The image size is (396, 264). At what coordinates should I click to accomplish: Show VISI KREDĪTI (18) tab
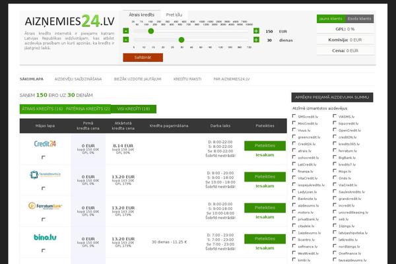pos(133,109)
